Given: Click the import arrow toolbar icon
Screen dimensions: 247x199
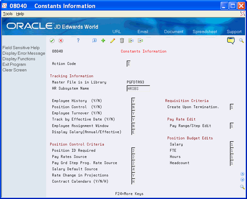Looking at the screenshot, I should (x=131, y=40).
